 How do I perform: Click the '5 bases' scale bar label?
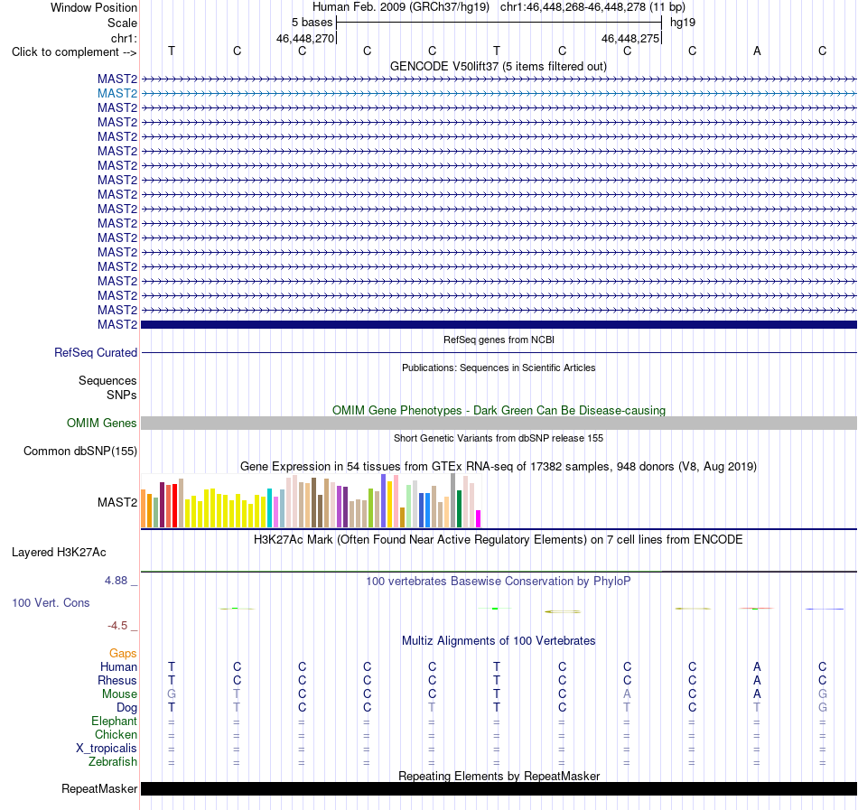312,23
